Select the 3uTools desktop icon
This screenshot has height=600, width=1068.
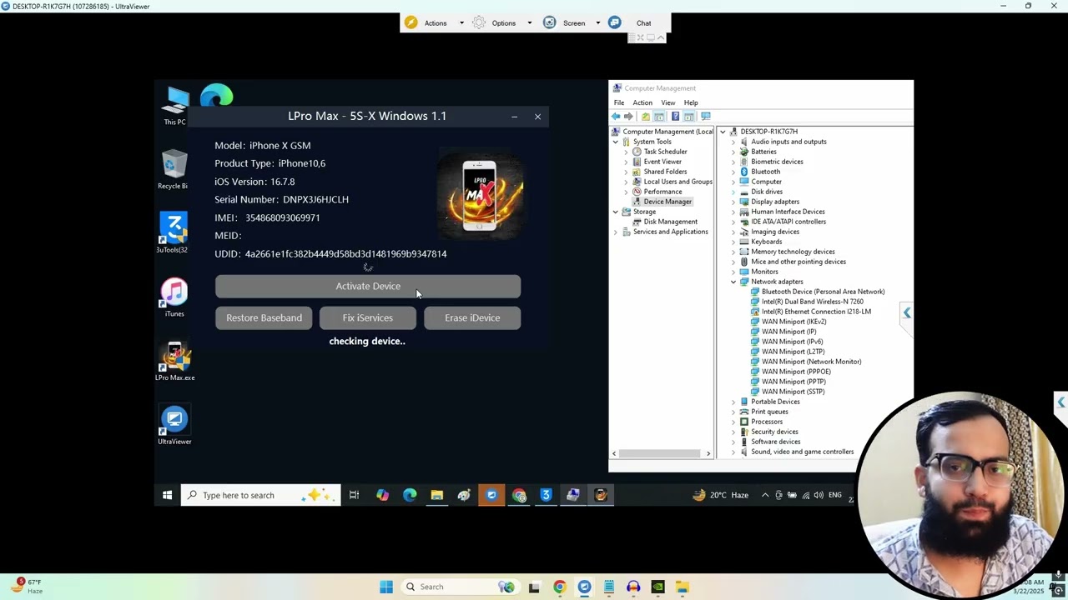(173, 233)
